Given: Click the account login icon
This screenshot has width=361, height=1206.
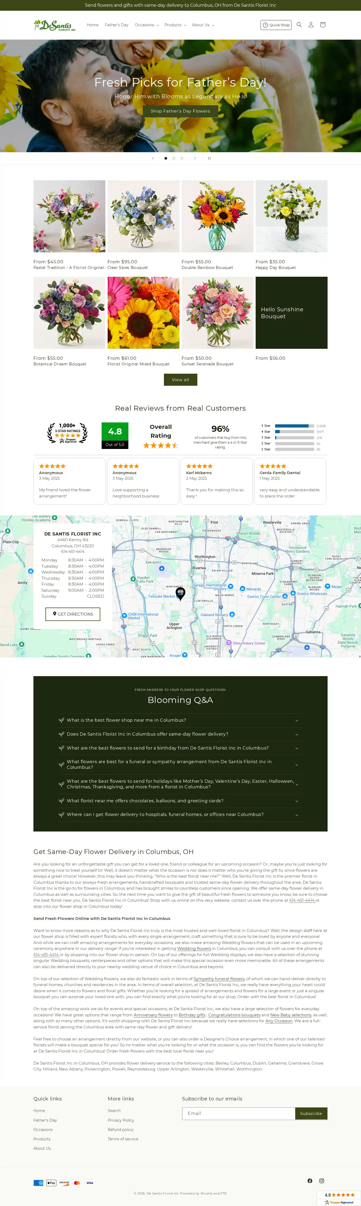Looking at the screenshot, I should tap(310, 25).
